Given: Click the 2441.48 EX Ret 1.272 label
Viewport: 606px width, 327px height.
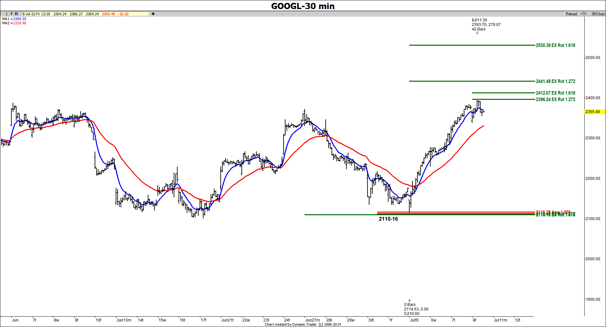Looking at the screenshot, I should [x=555, y=81].
